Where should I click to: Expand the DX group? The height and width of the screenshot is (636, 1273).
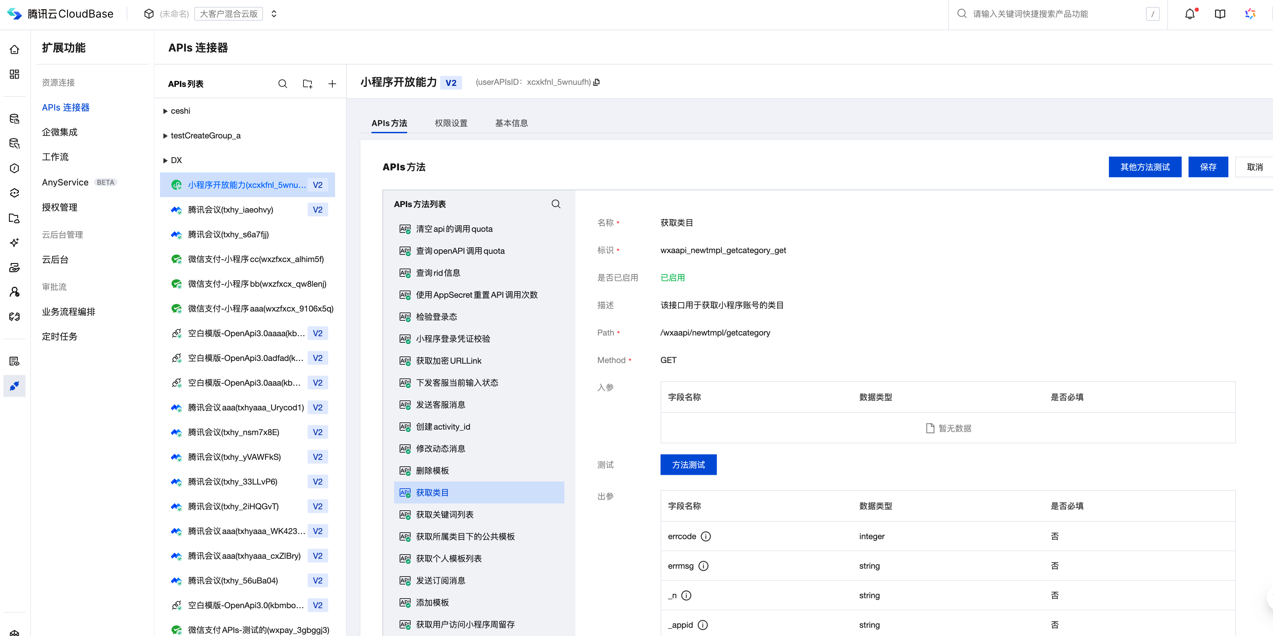165,161
